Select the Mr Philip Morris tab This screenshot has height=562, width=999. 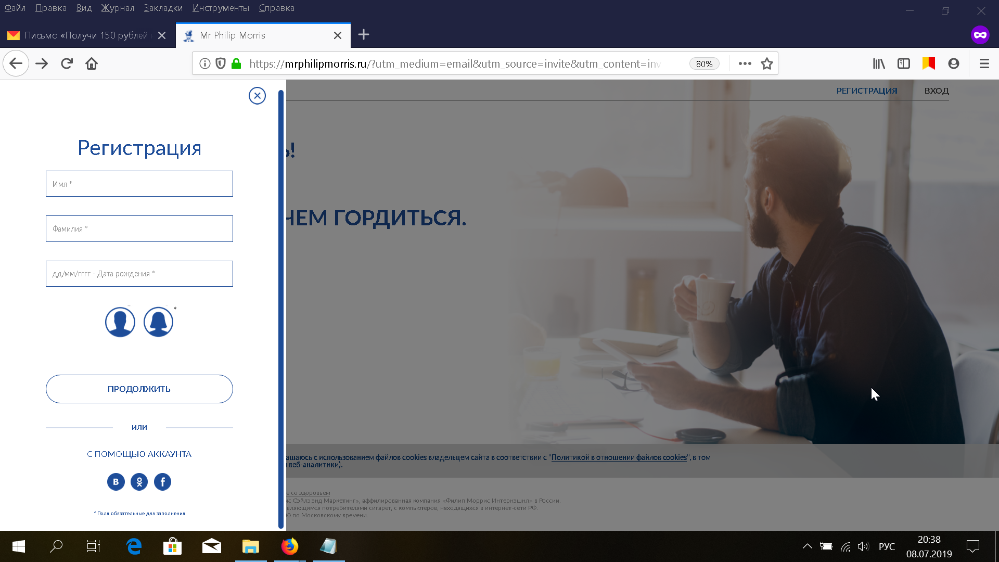263,35
